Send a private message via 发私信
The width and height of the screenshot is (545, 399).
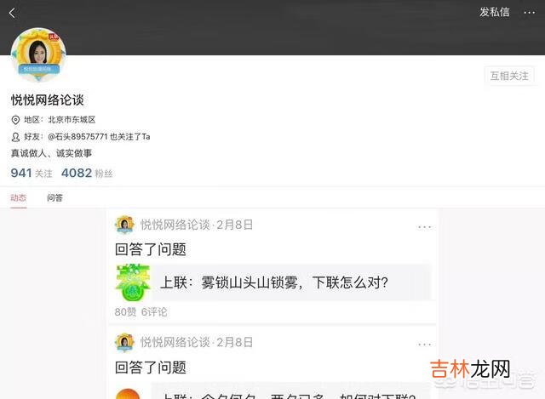coord(495,12)
